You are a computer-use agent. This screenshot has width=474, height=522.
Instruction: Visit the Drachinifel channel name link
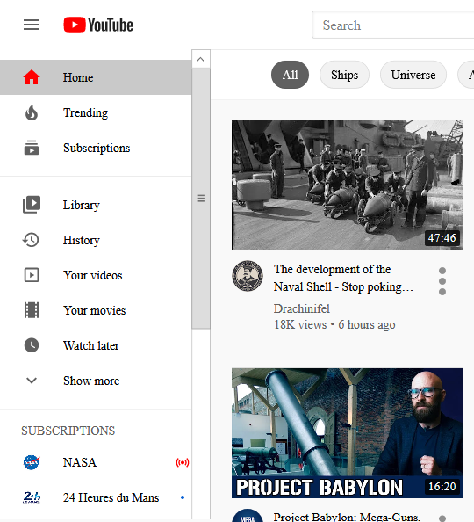click(x=302, y=308)
